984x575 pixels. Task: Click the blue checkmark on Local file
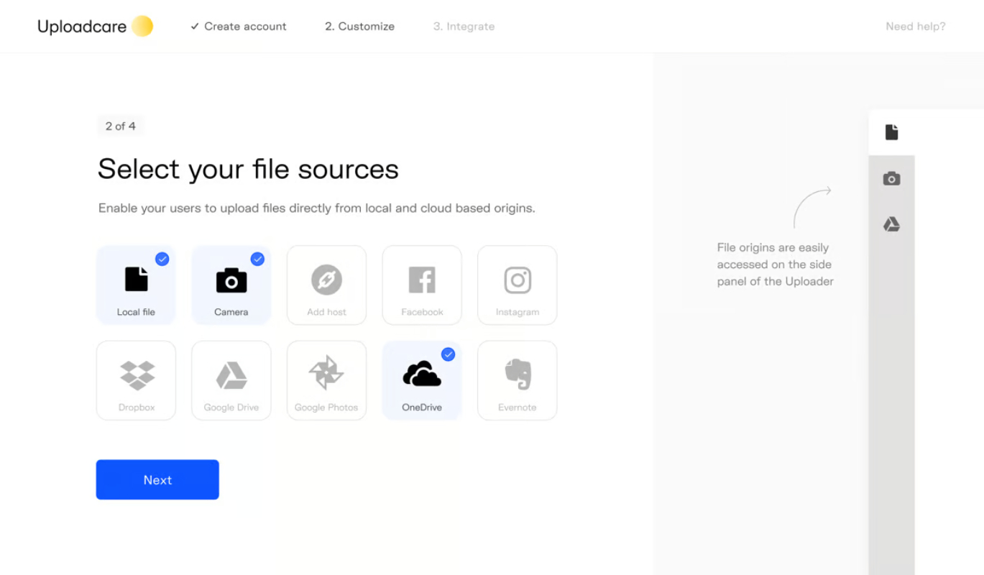162,259
